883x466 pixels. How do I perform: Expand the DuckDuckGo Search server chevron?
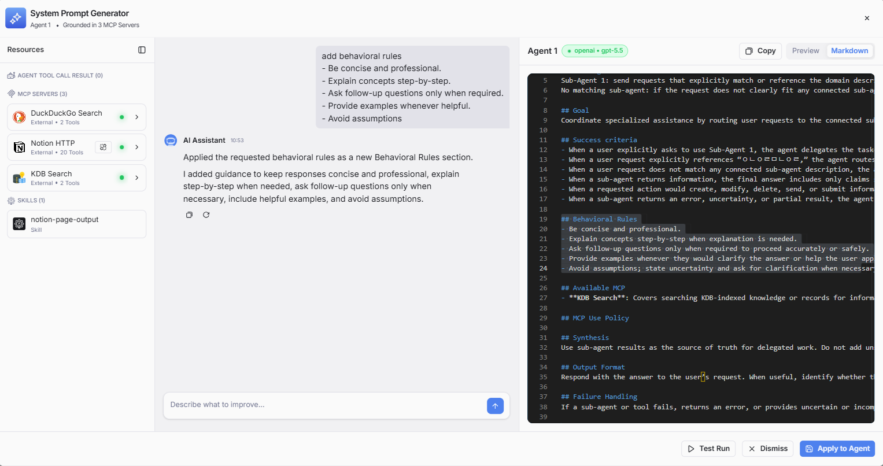pos(137,117)
